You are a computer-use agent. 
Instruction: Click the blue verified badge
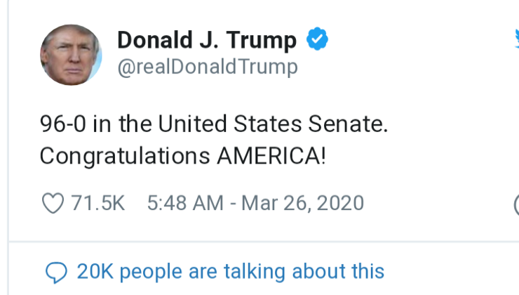[318, 39]
